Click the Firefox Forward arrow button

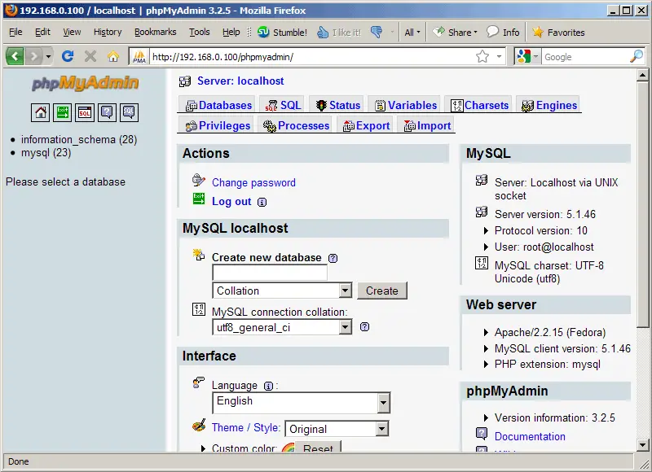[33, 56]
